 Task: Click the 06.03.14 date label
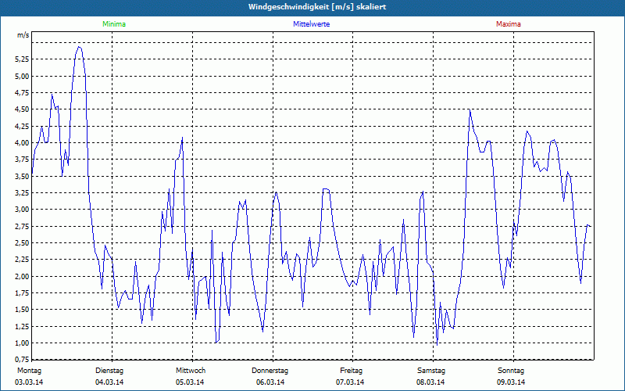coord(270,382)
